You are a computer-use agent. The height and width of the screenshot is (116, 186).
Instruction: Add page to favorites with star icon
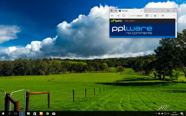point(155,16)
